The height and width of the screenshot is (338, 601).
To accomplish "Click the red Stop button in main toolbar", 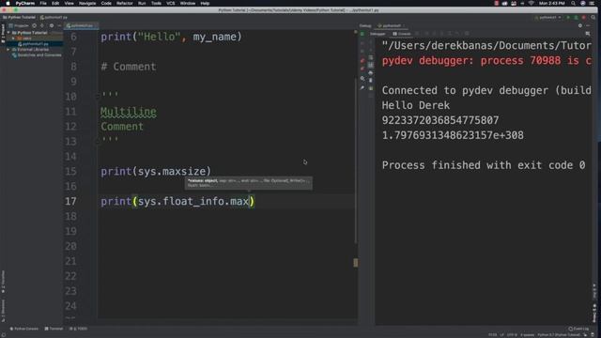I will click(584, 18).
